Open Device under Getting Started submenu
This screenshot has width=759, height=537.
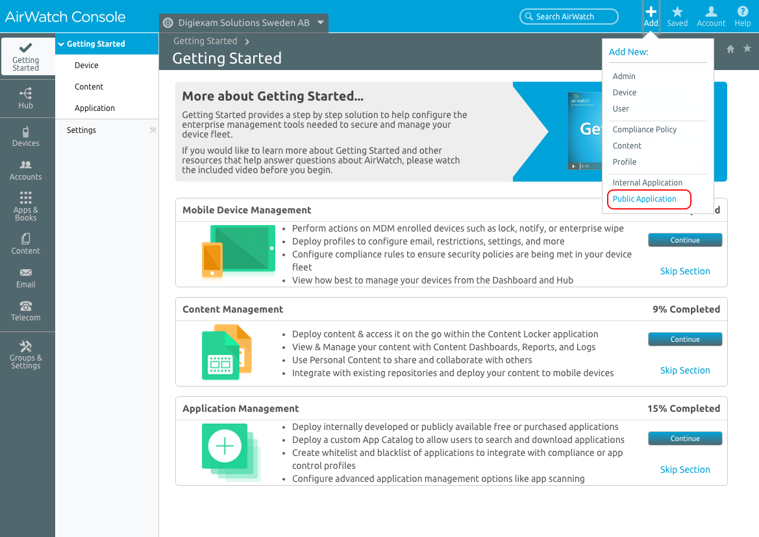[x=86, y=66]
